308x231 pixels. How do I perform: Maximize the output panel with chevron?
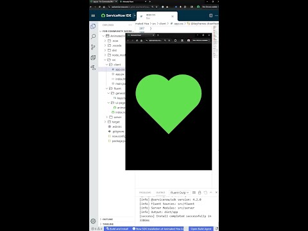pyautogui.click(x=211, y=193)
